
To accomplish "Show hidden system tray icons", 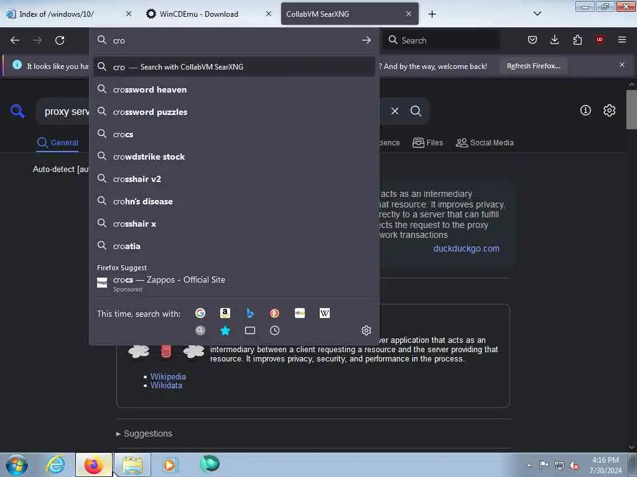I will pos(529,465).
